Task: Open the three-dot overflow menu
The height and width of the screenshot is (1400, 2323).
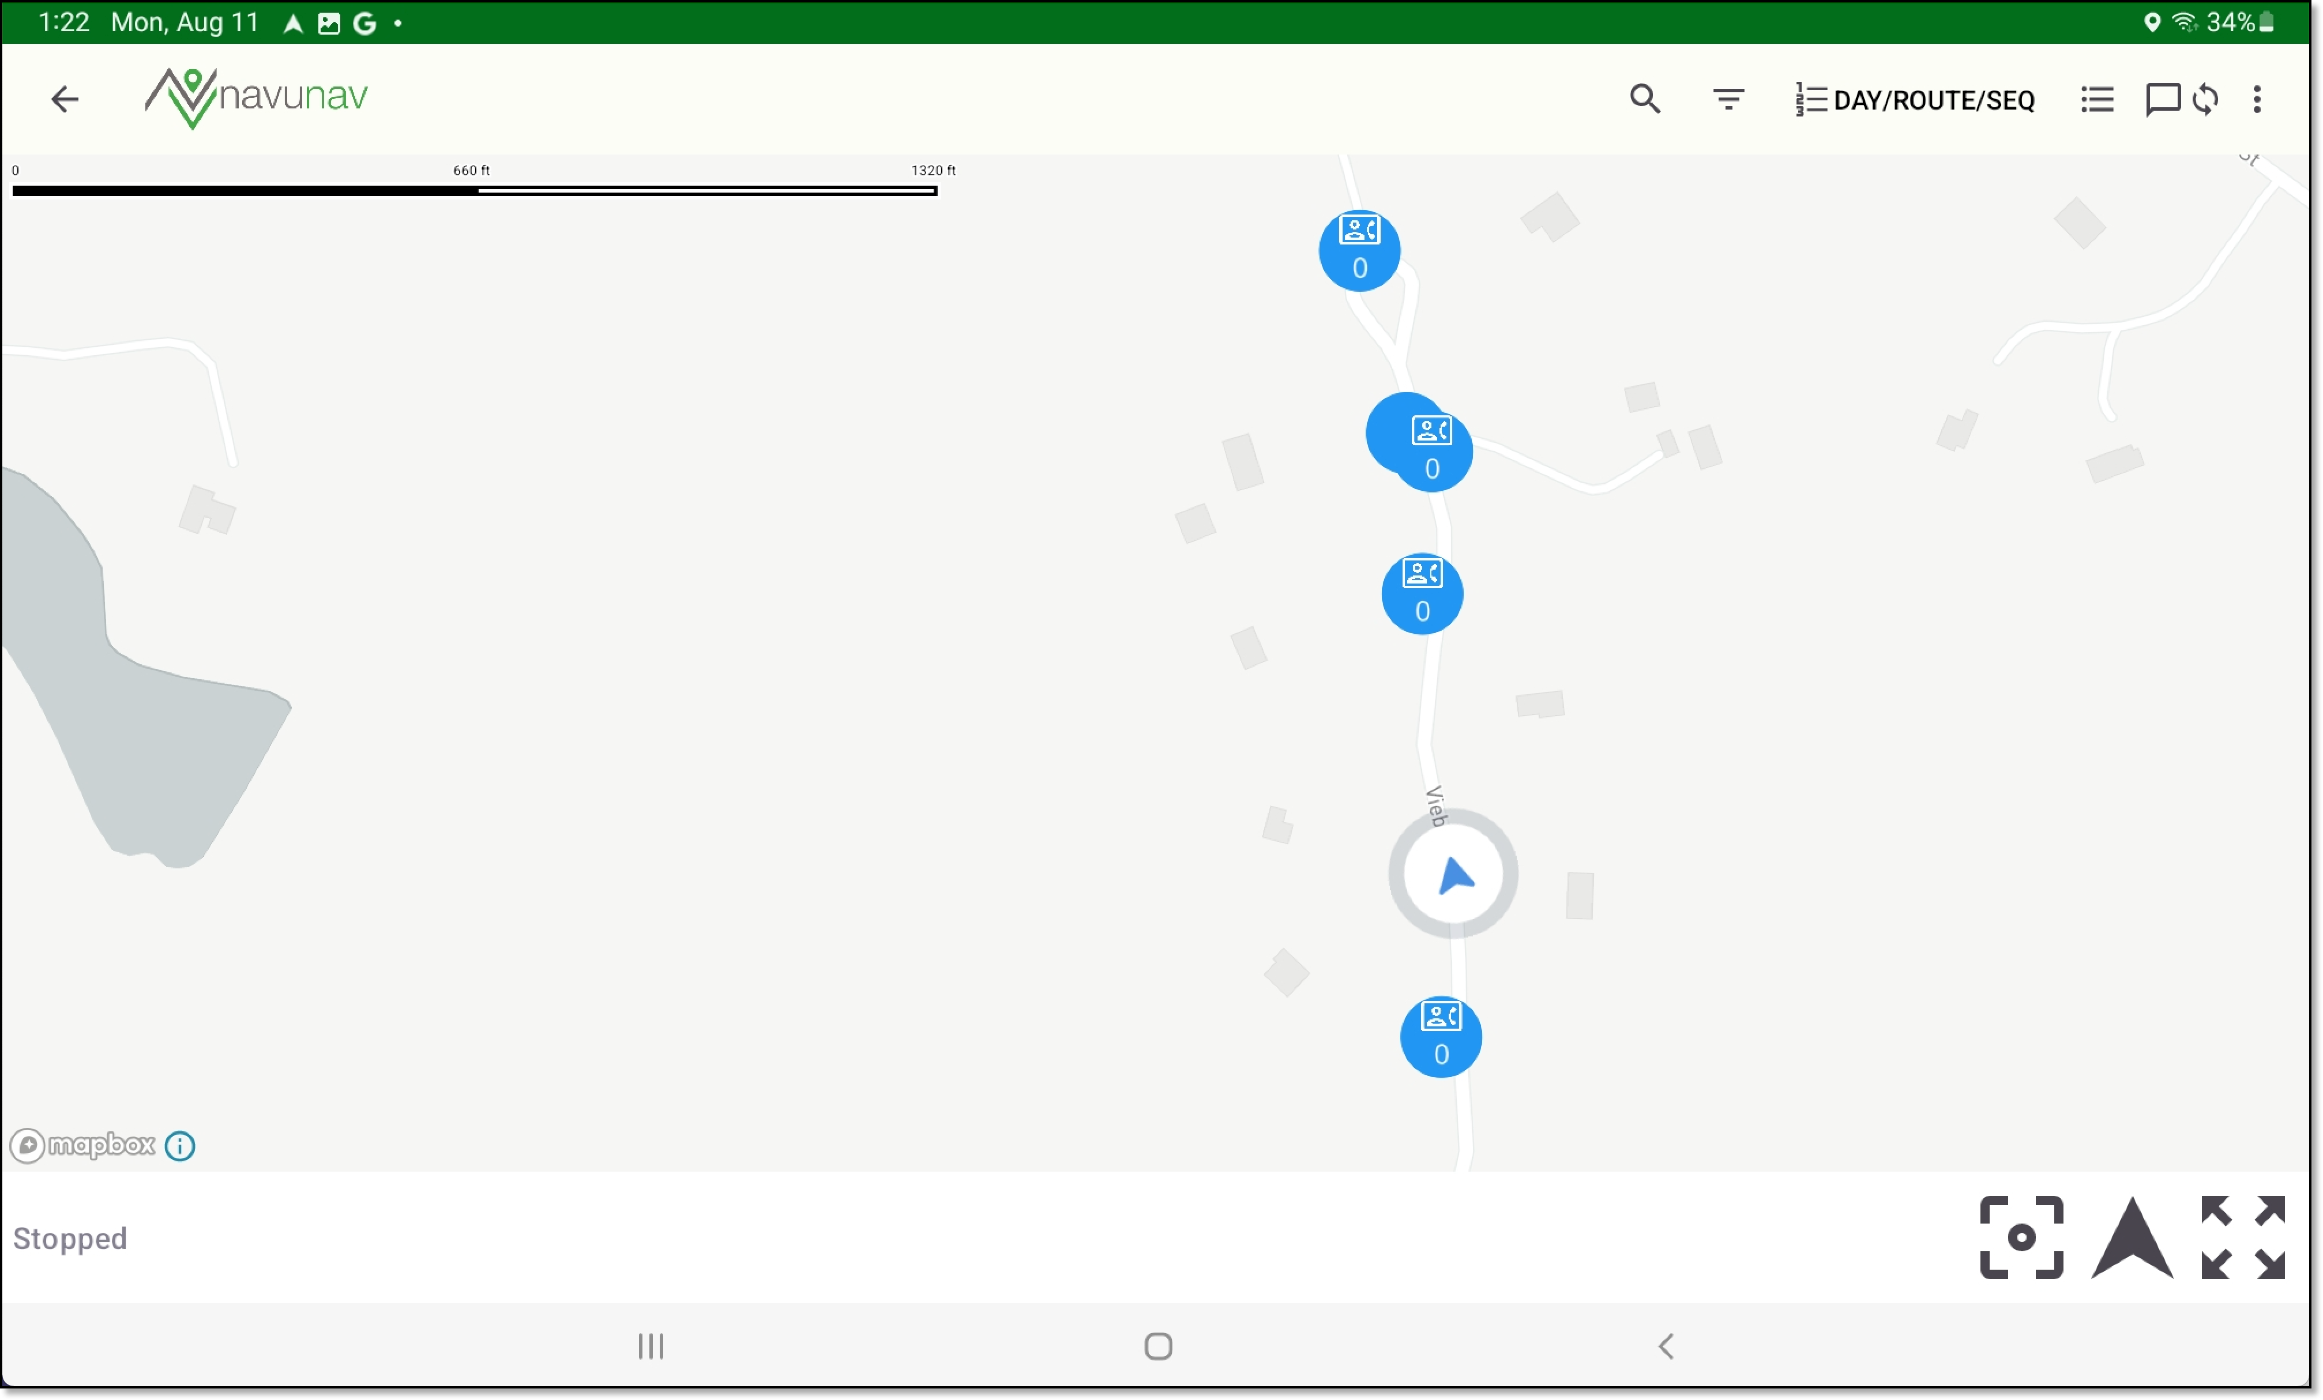Action: point(2257,99)
